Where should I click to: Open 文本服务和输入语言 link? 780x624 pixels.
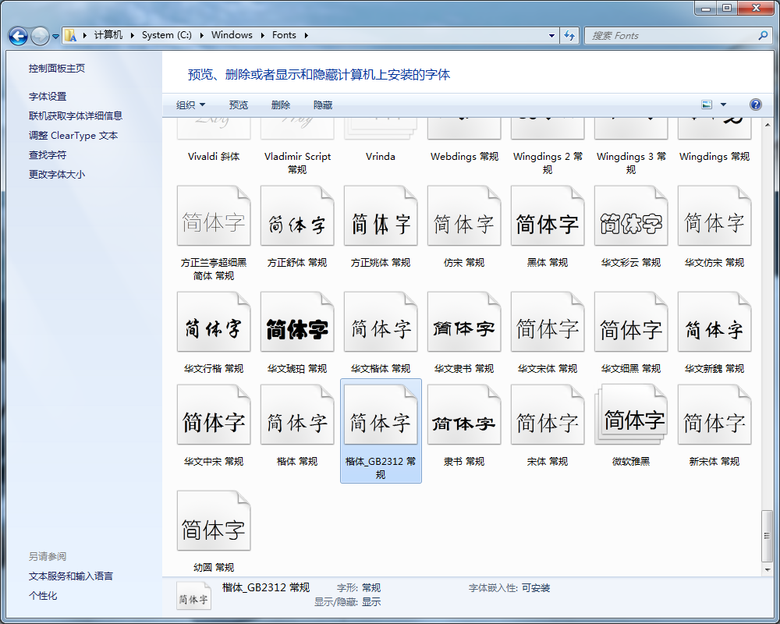[71, 576]
